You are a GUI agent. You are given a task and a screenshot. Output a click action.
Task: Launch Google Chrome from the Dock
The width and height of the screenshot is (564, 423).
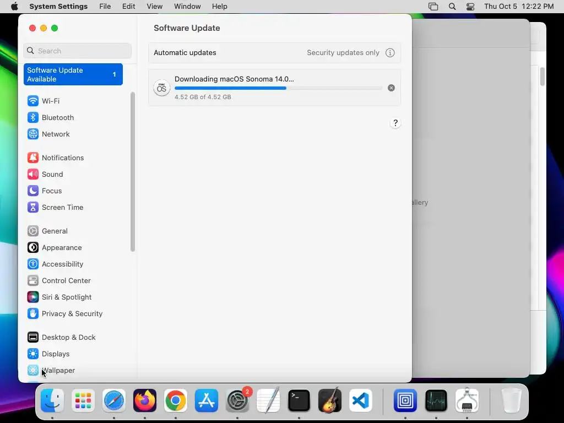pyautogui.click(x=176, y=400)
